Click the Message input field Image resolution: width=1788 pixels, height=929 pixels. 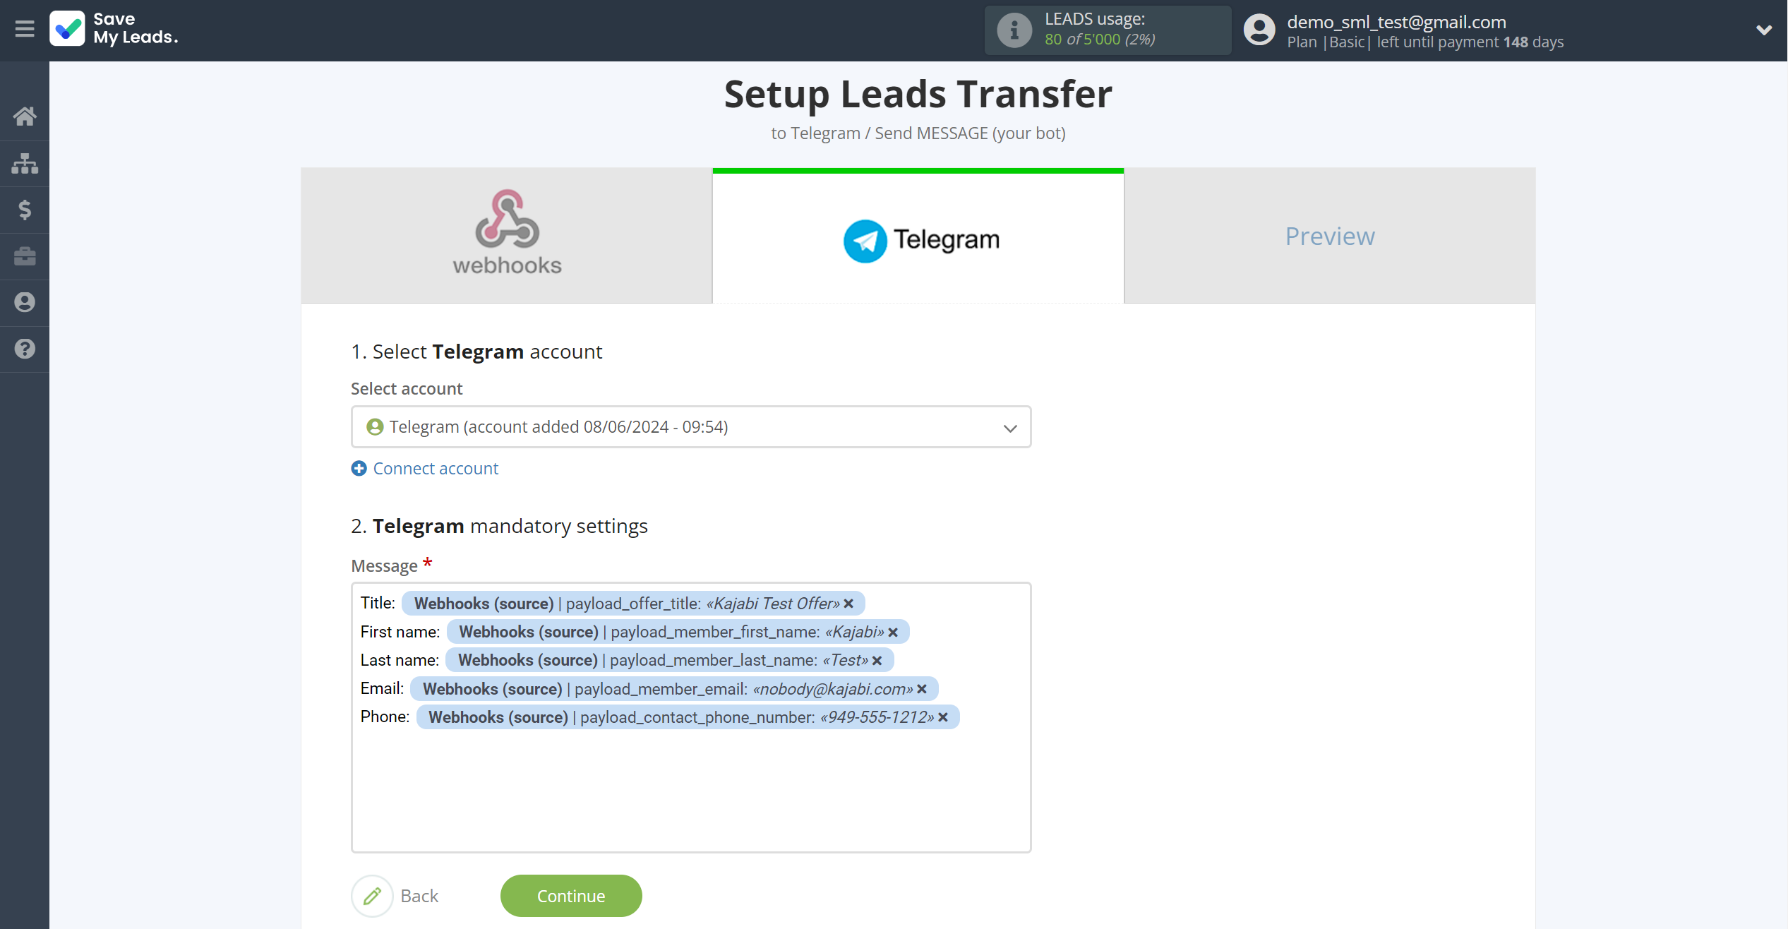690,717
